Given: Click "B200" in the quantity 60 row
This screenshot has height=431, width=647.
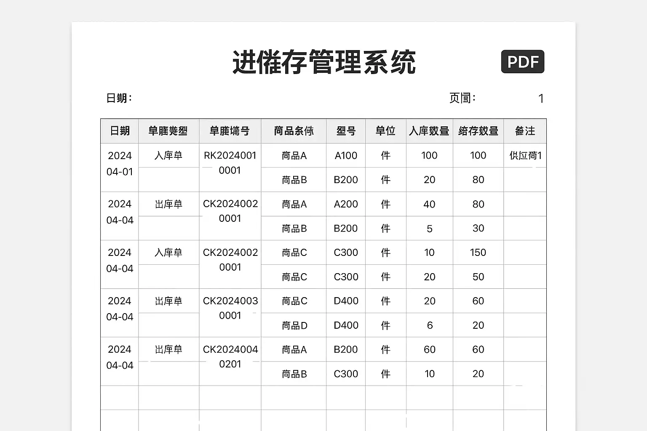Looking at the screenshot, I should [346, 349].
